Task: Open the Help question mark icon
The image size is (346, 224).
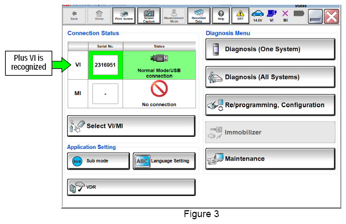Action: [x=221, y=16]
